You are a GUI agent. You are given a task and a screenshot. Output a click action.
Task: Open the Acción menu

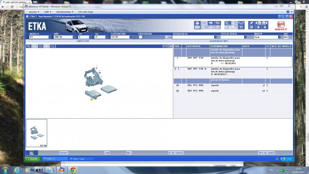coord(34,12)
